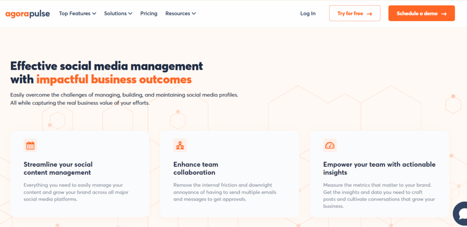Viewport: 467px width, 227px height.
Task: Click the description Everything you need to easily manage
Action: tap(76, 192)
